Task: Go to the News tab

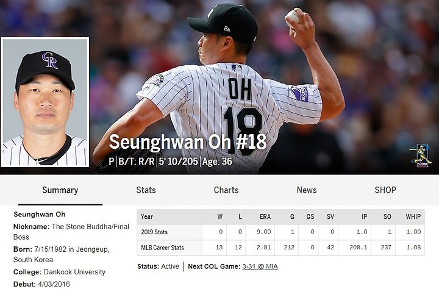Action: 307,190
